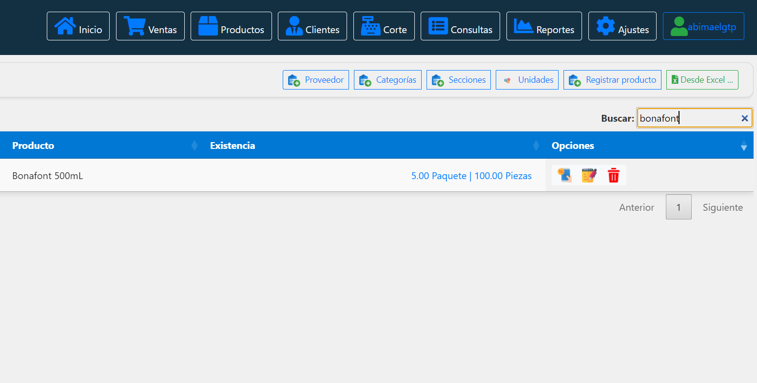Image resolution: width=757 pixels, height=383 pixels.
Task: Open the green user icon next to abimaelgtp
Action: [x=679, y=25]
